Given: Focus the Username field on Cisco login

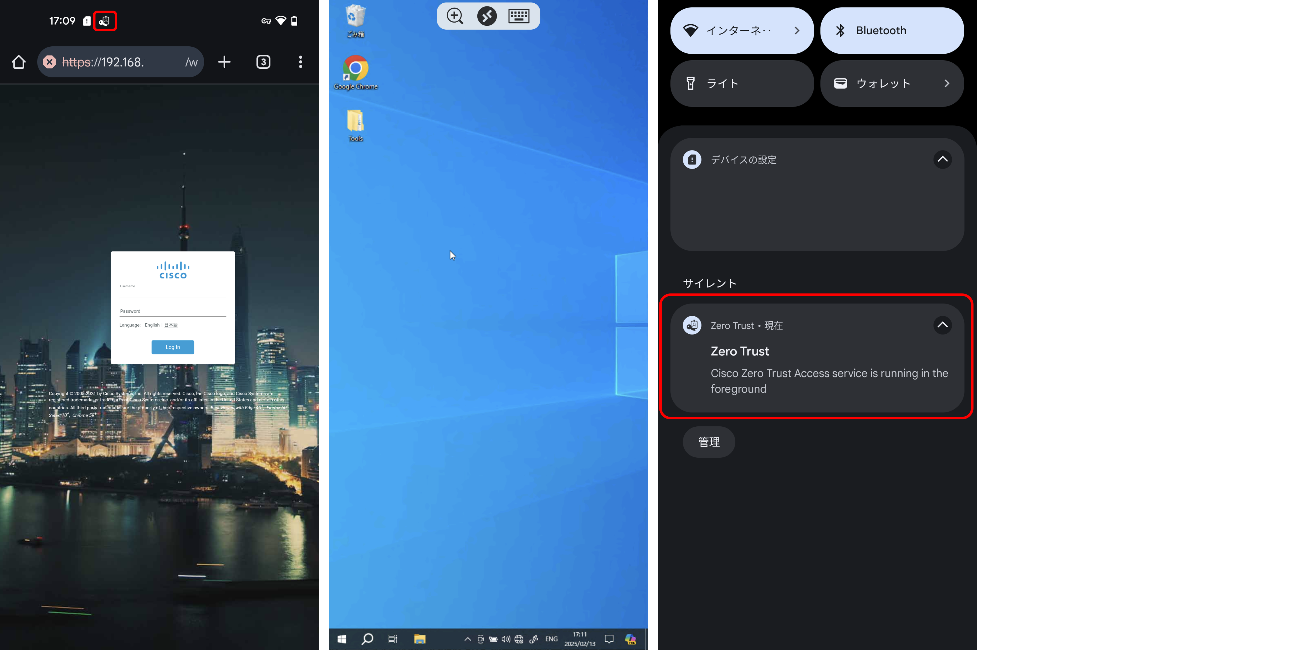Looking at the screenshot, I should pos(173,293).
